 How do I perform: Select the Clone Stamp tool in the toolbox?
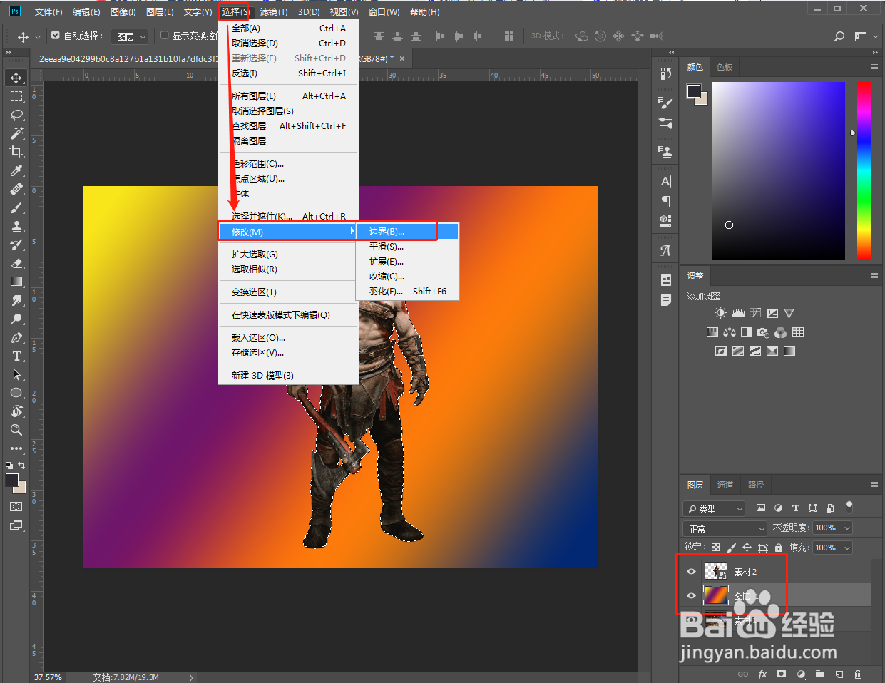[x=16, y=226]
